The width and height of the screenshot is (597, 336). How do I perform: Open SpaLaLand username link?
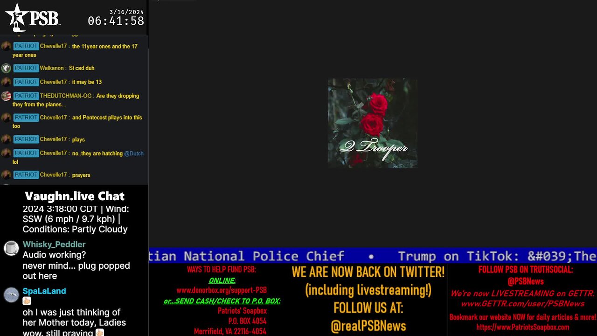[x=44, y=291]
